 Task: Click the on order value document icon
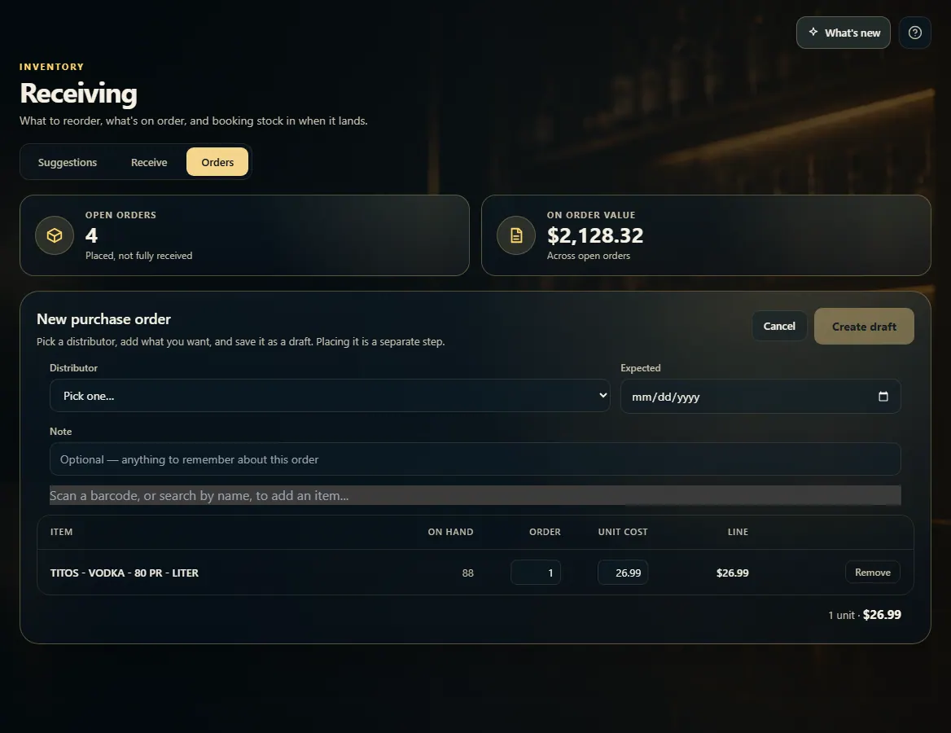516,235
